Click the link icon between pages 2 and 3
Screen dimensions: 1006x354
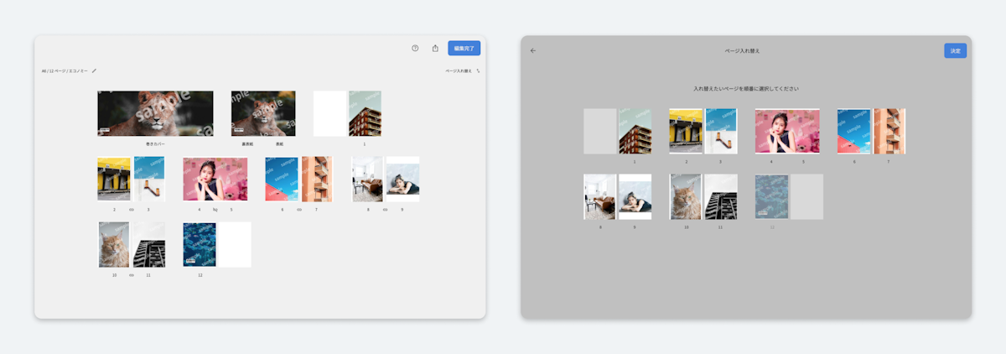pos(131,210)
